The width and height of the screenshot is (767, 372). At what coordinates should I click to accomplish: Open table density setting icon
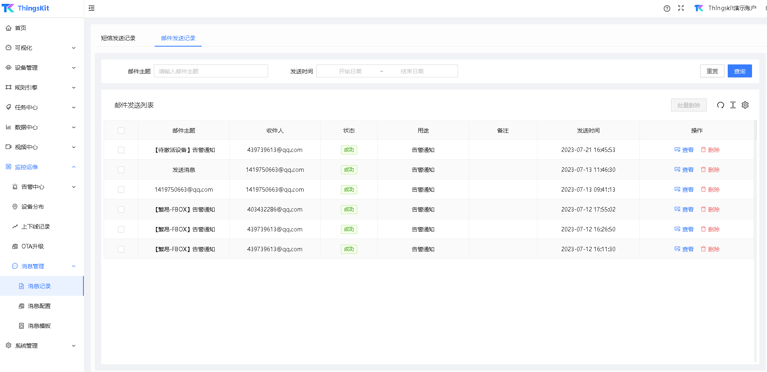[733, 105]
